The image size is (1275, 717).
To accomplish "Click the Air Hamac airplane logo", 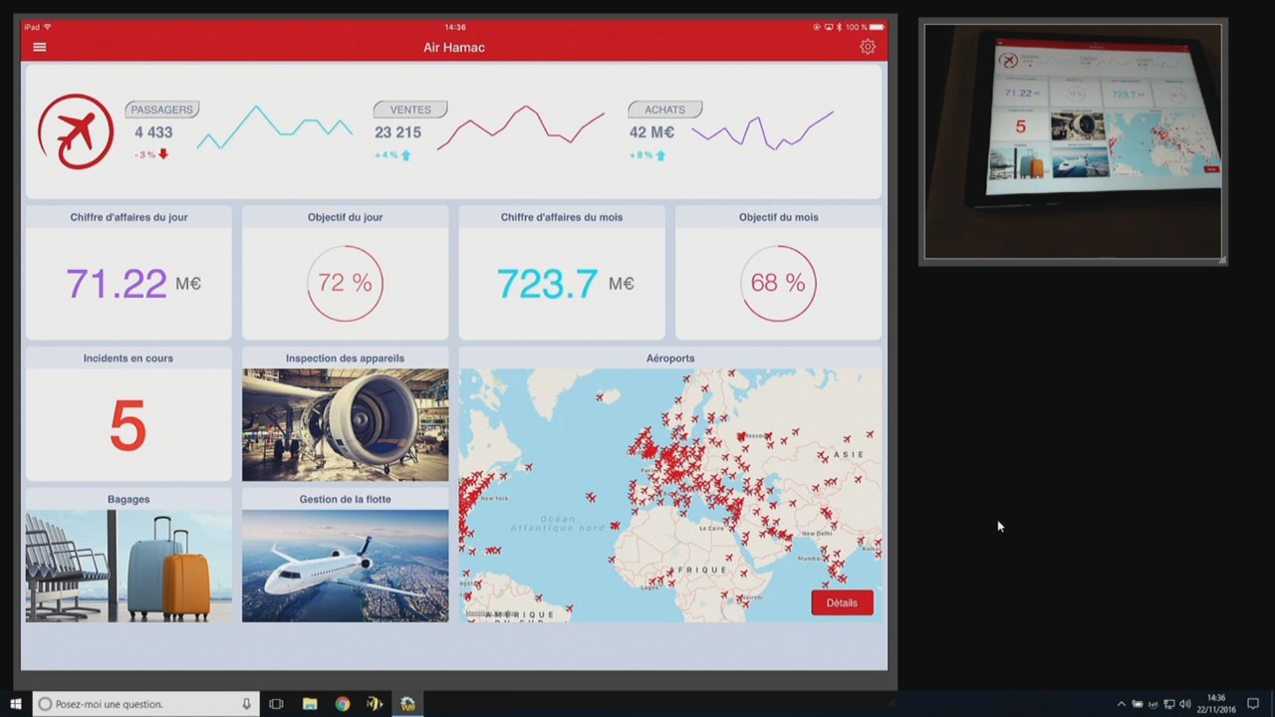I will click(76, 131).
